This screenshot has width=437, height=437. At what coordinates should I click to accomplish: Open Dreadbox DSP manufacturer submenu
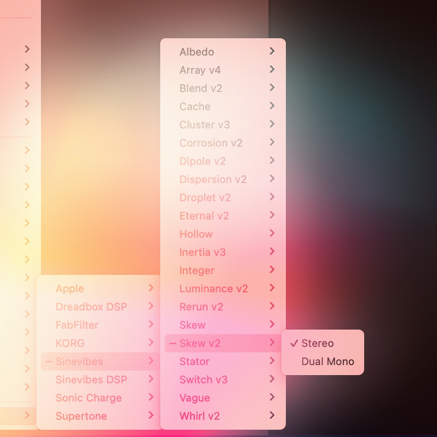pyautogui.click(x=100, y=307)
